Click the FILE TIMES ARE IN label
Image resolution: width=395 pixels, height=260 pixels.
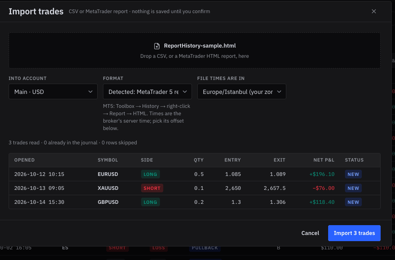point(221,78)
